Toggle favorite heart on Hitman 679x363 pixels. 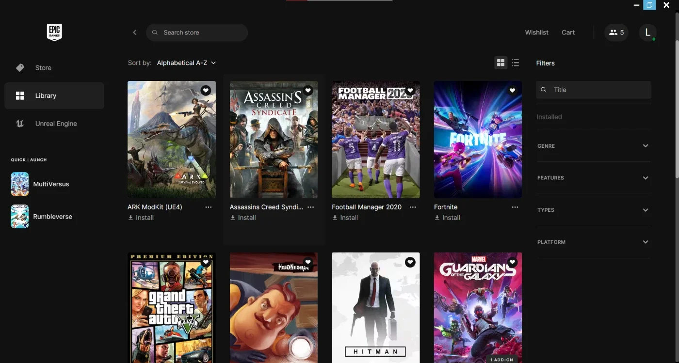[410, 262]
